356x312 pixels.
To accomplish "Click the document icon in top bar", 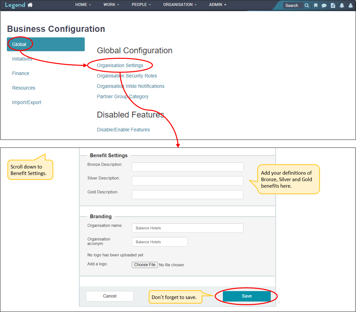I will coord(333,6).
